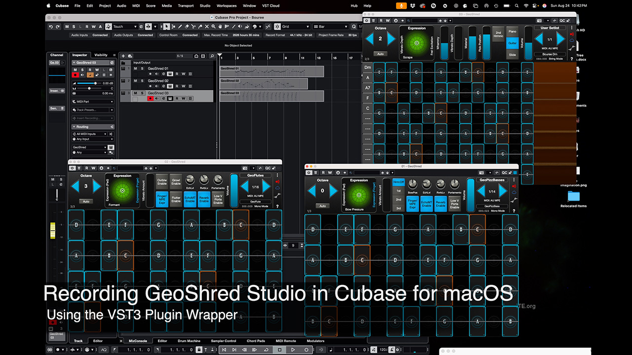Switch to the Visibility tab
Image resolution: width=632 pixels, height=355 pixels.
(x=101, y=55)
